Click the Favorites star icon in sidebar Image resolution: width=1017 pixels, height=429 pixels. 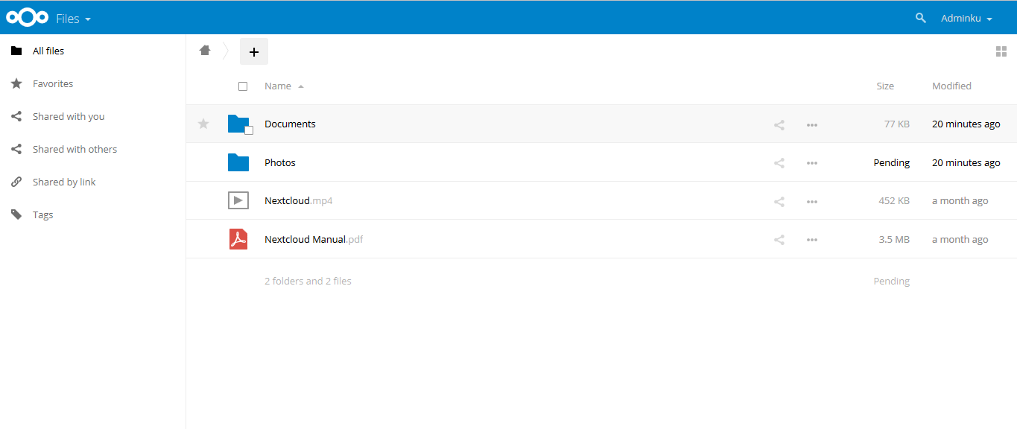pyautogui.click(x=16, y=84)
